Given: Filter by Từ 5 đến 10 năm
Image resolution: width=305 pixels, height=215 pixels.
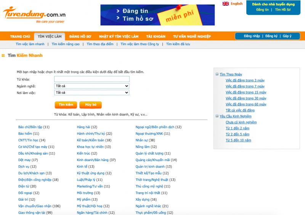Looking at the screenshot, I should (x=238, y=140).
